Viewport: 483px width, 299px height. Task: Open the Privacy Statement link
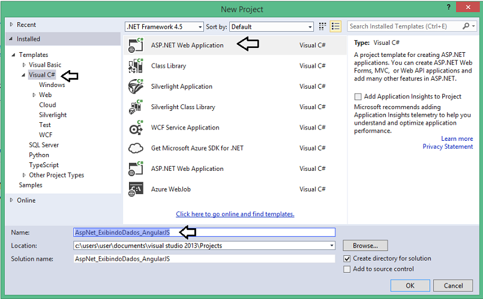(448, 146)
